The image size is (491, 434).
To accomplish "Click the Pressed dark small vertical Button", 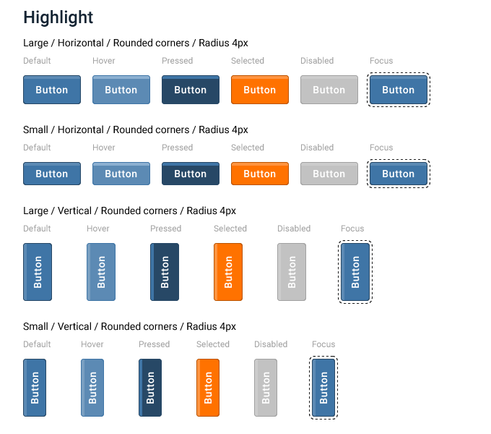I will (x=150, y=388).
